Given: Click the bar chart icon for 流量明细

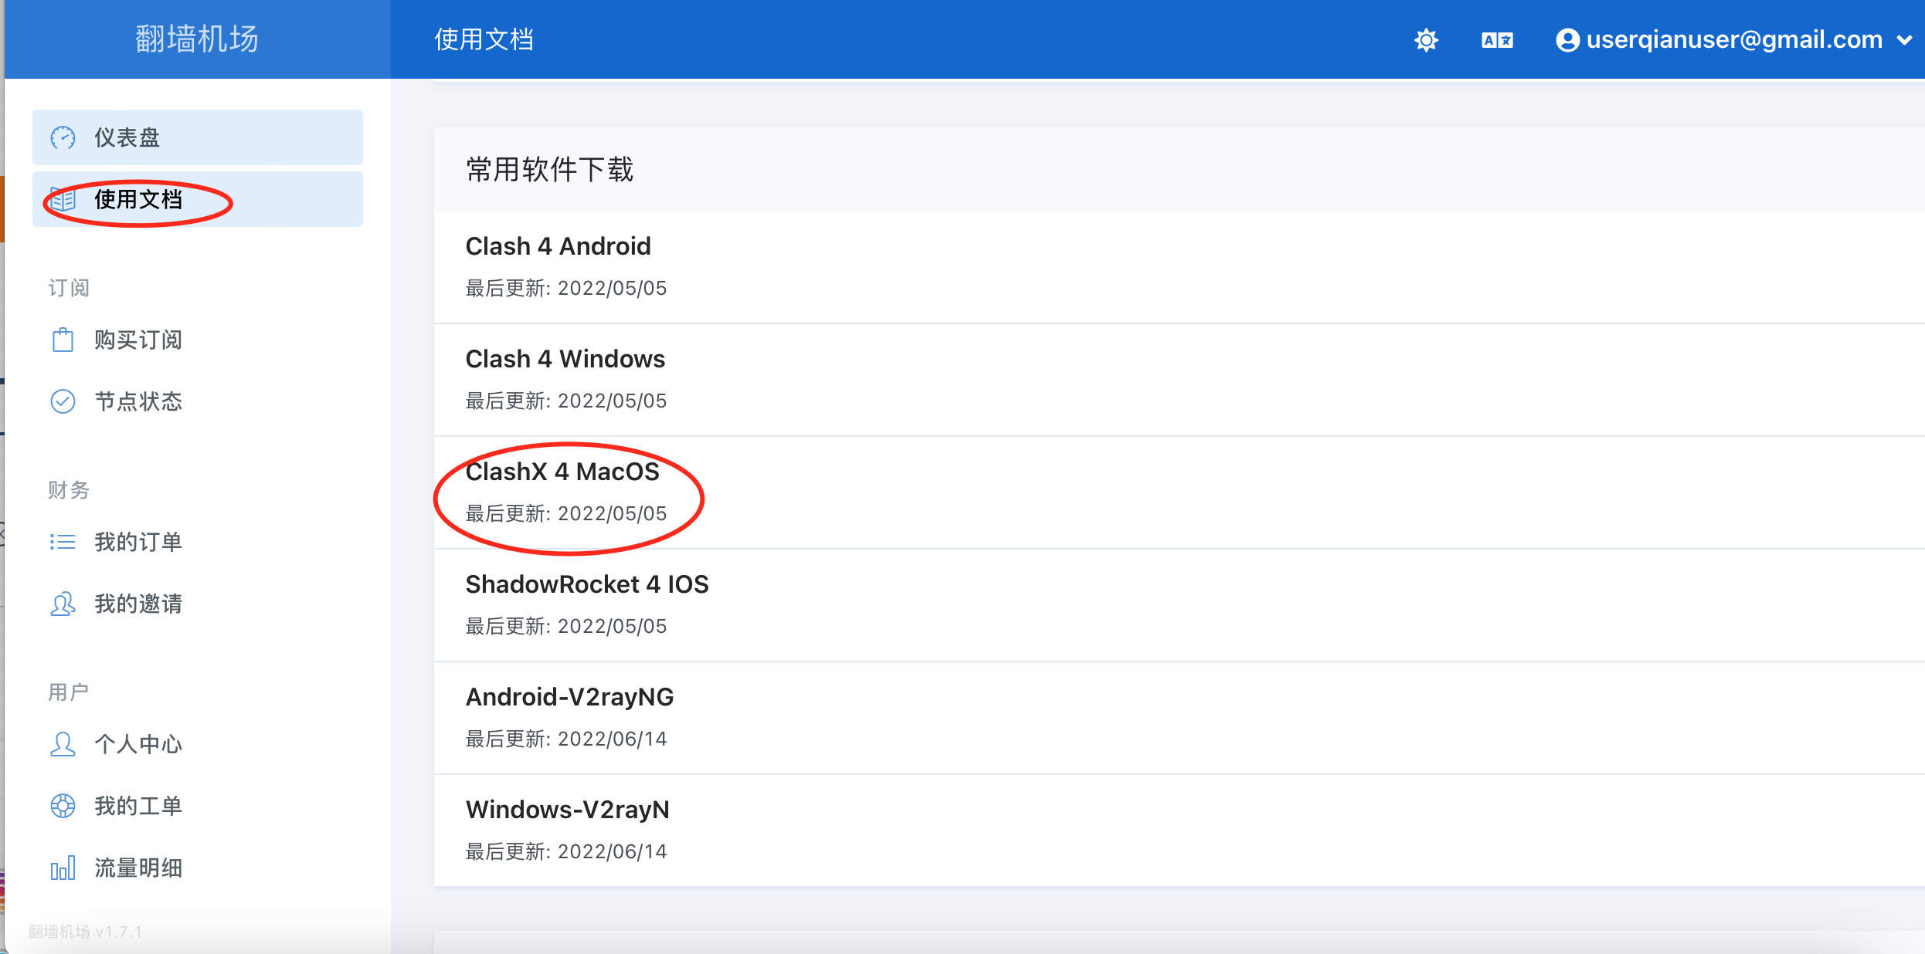Looking at the screenshot, I should click(x=63, y=868).
